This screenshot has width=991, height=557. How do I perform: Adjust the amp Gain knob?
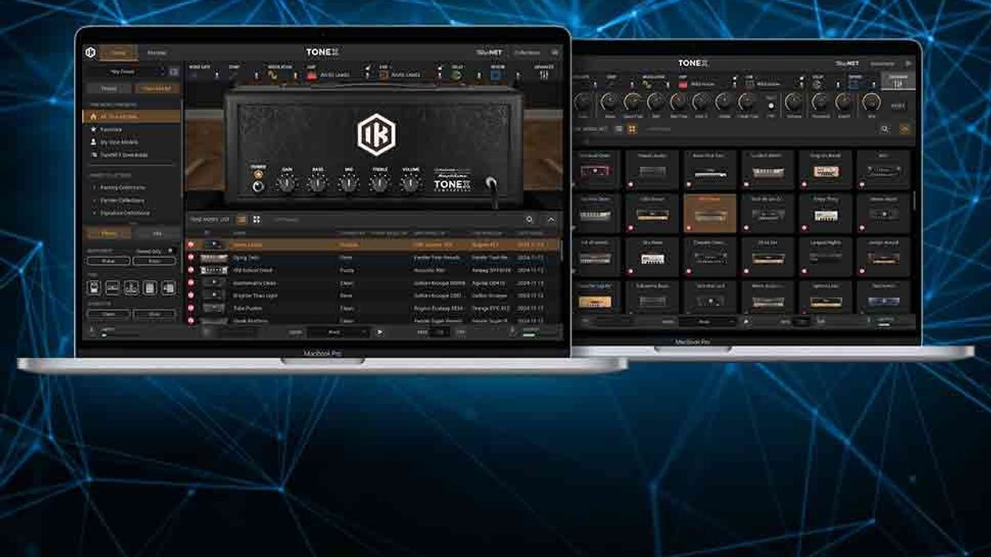click(x=287, y=184)
